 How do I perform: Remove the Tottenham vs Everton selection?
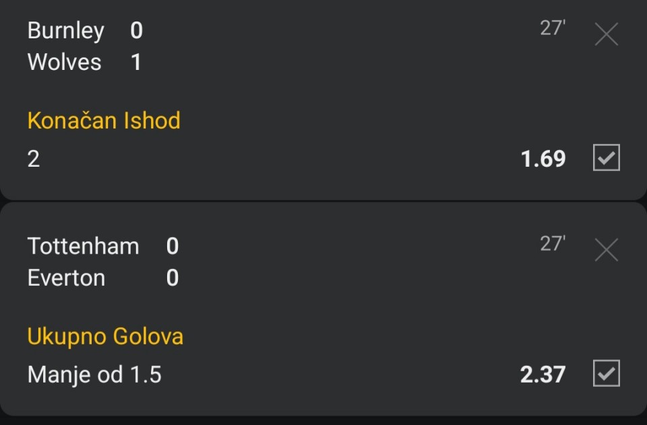[606, 249]
